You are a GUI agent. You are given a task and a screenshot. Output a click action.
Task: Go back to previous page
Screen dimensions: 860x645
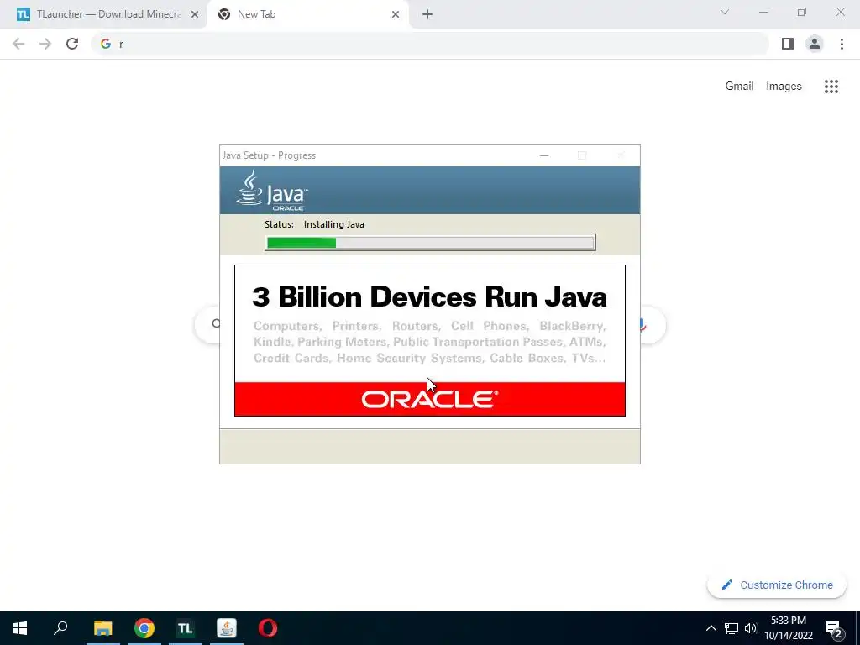point(18,44)
